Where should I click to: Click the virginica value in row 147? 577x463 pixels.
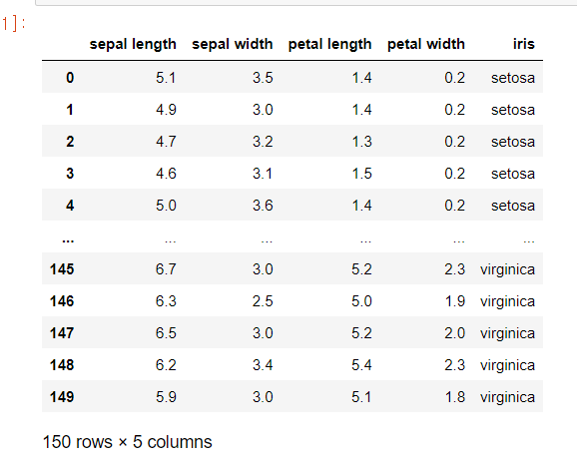tap(507, 333)
